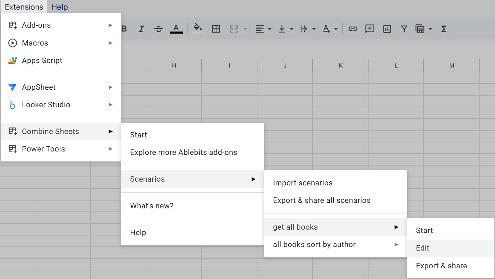Select Combine Sheets menu entry
The image size is (495, 279).
click(61, 131)
